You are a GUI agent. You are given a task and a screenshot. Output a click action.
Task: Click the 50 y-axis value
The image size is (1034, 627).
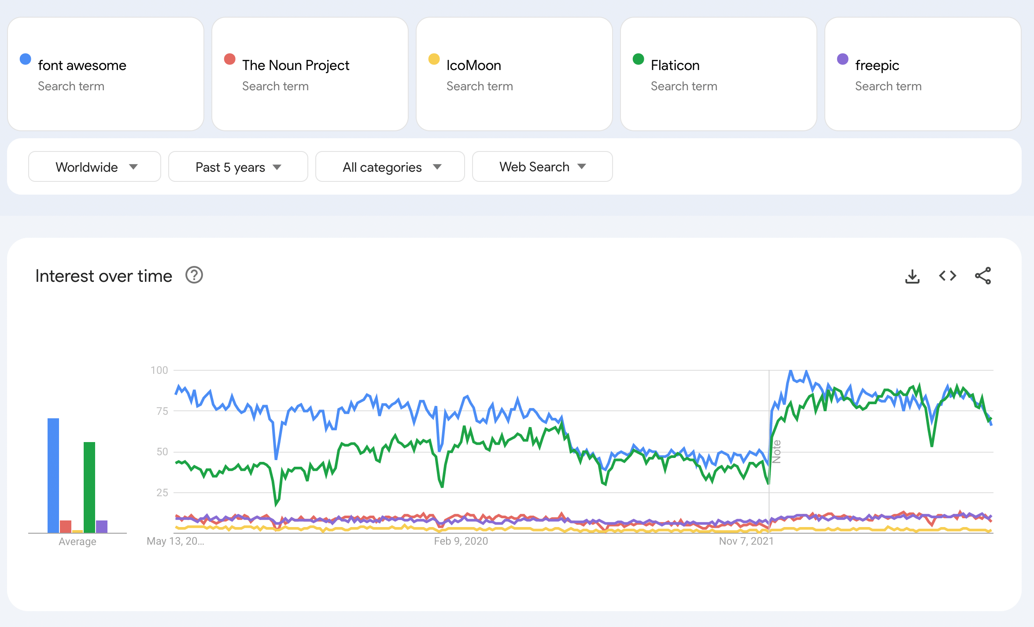[162, 452]
